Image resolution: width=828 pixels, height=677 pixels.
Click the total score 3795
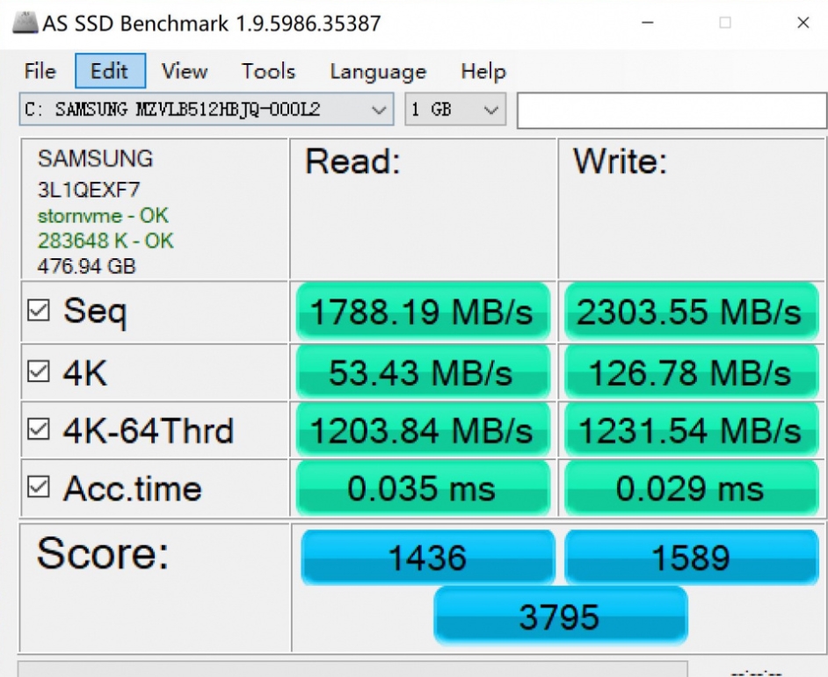(560, 616)
